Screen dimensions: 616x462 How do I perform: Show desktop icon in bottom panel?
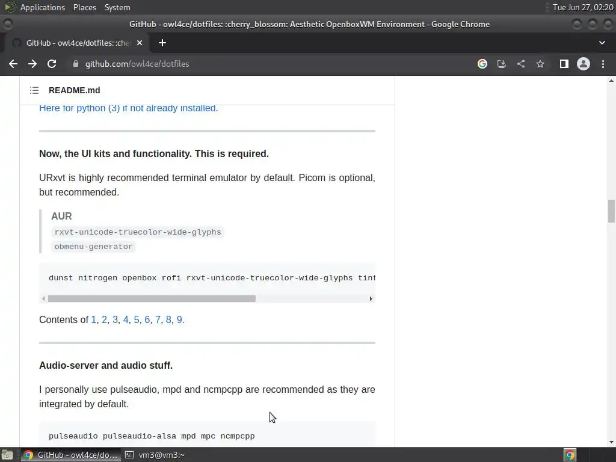tap(7, 455)
